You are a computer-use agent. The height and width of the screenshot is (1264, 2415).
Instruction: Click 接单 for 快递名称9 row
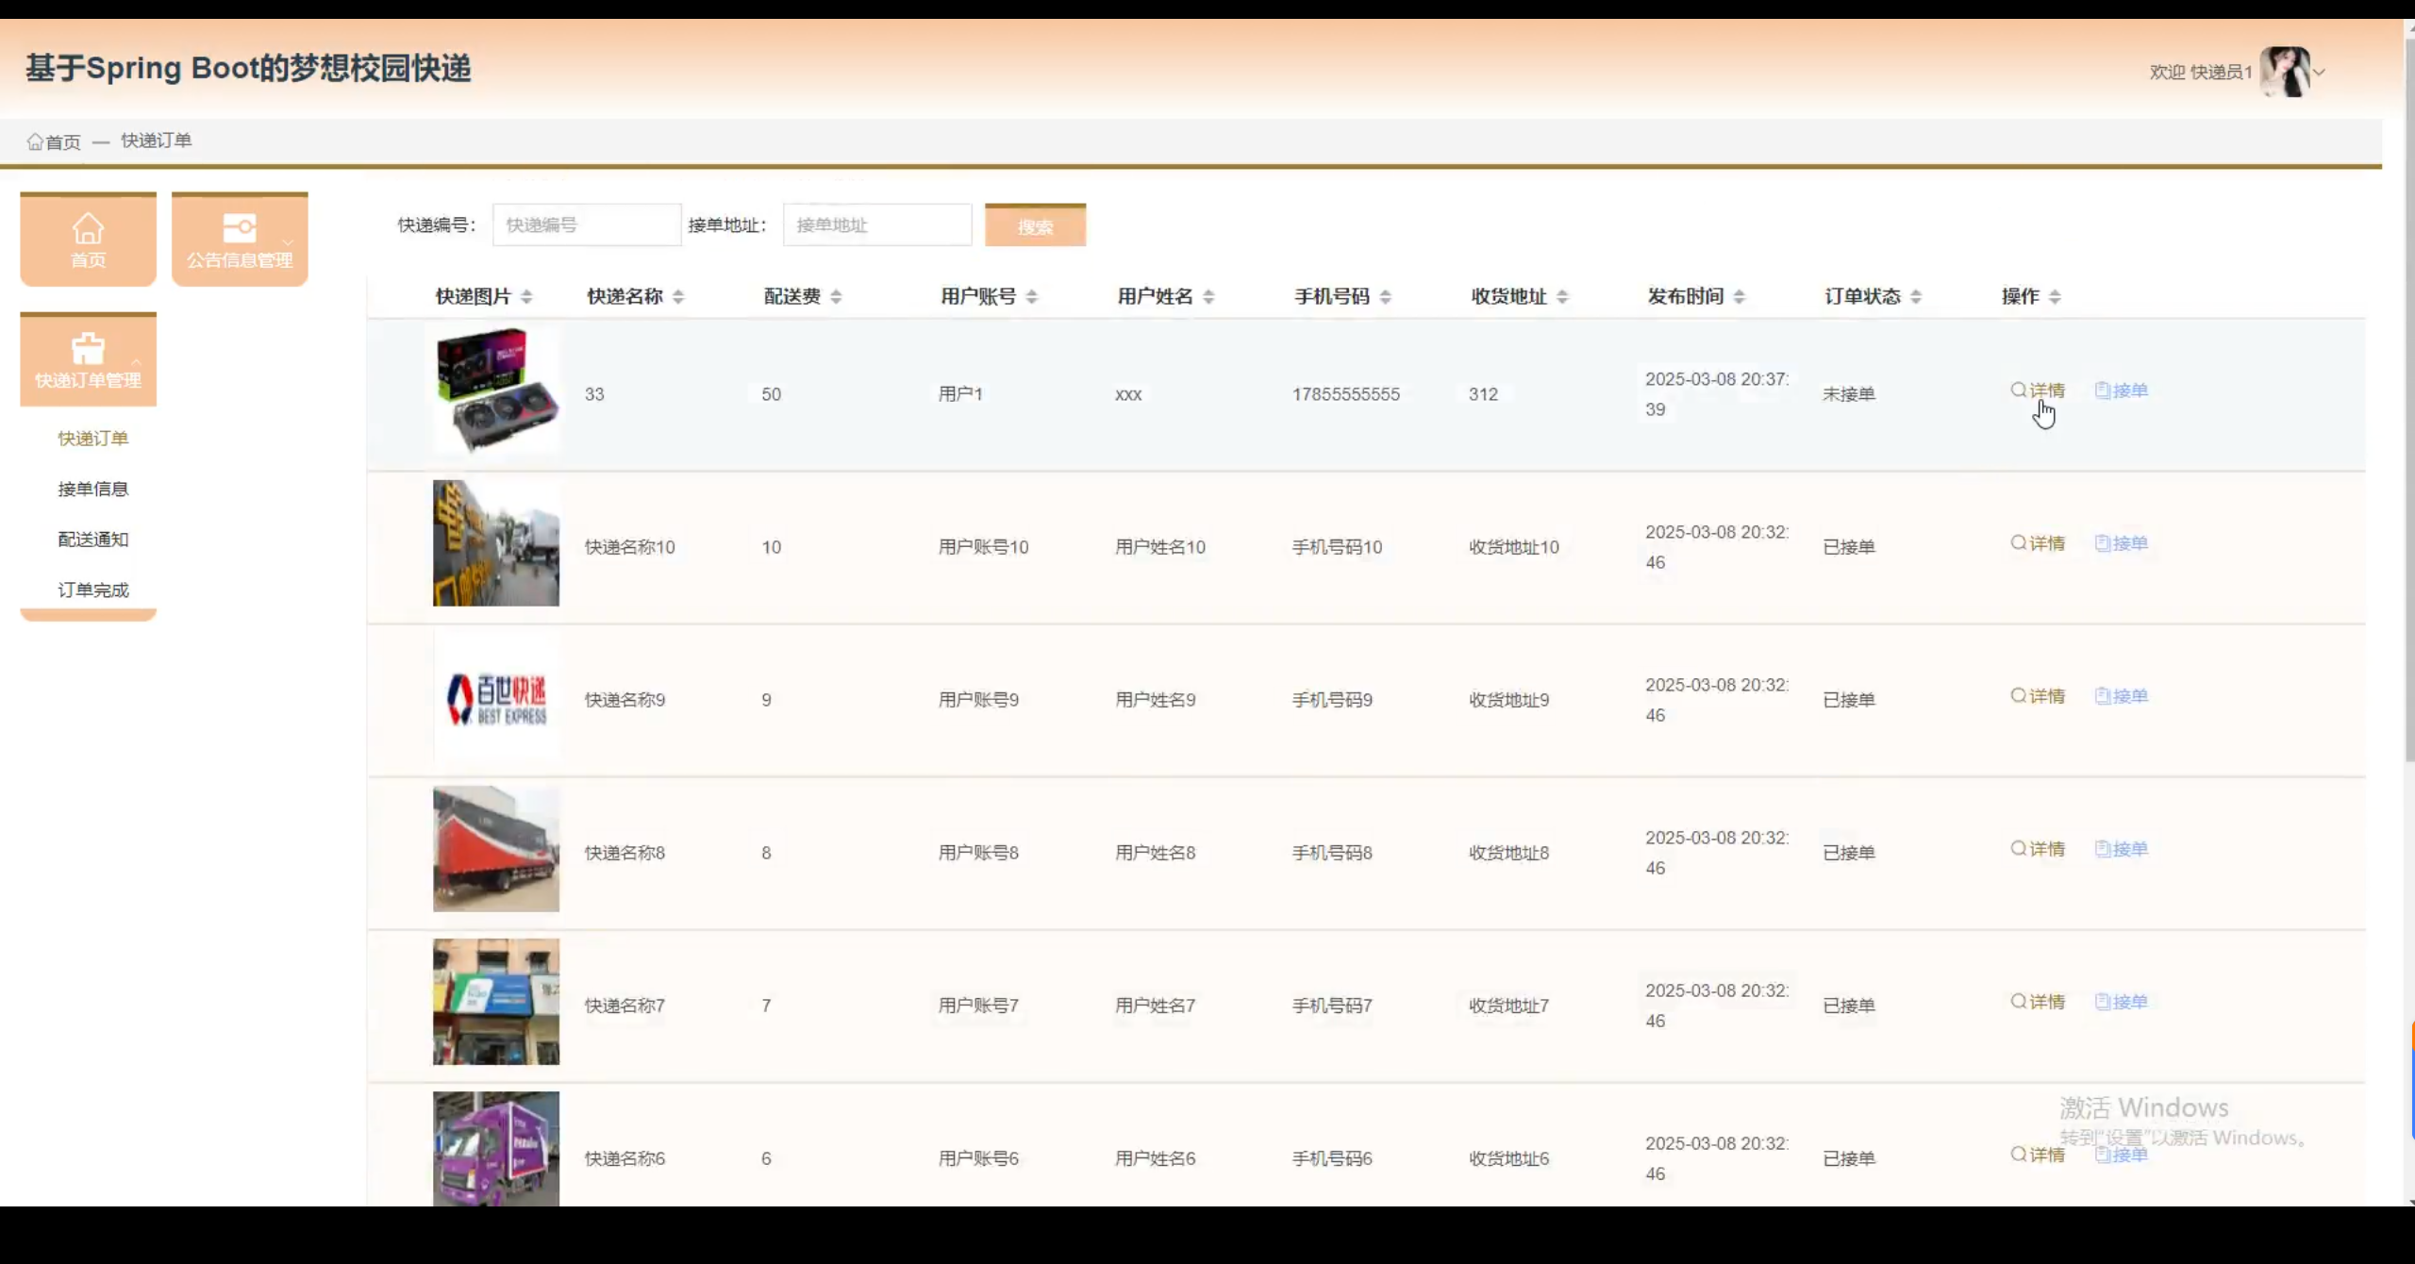(2121, 696)
